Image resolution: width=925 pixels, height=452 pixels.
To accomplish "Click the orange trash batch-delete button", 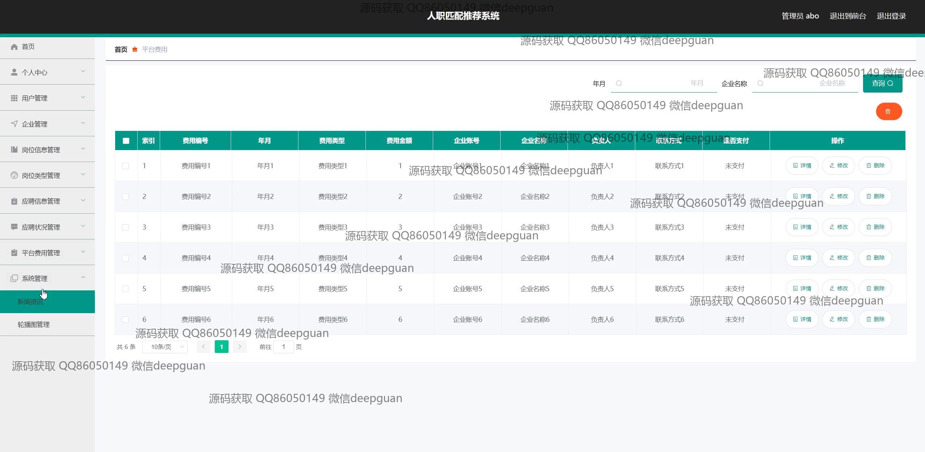I will [x=888, y=111].
